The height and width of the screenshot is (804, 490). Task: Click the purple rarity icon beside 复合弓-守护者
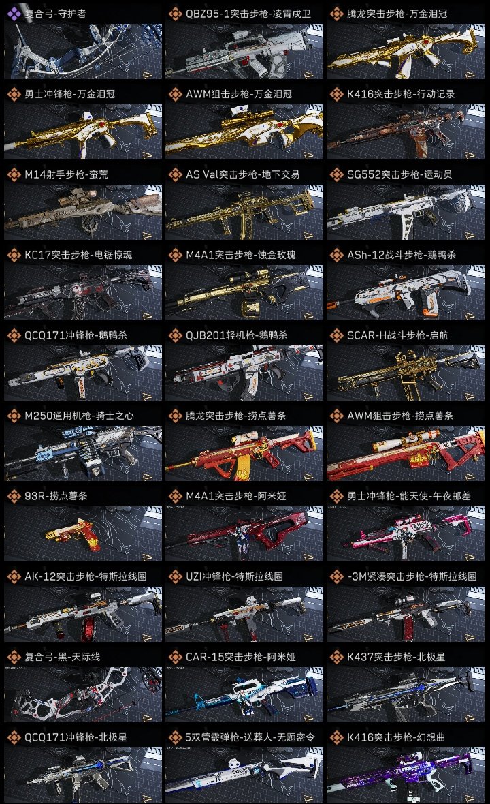click(14, 14)
